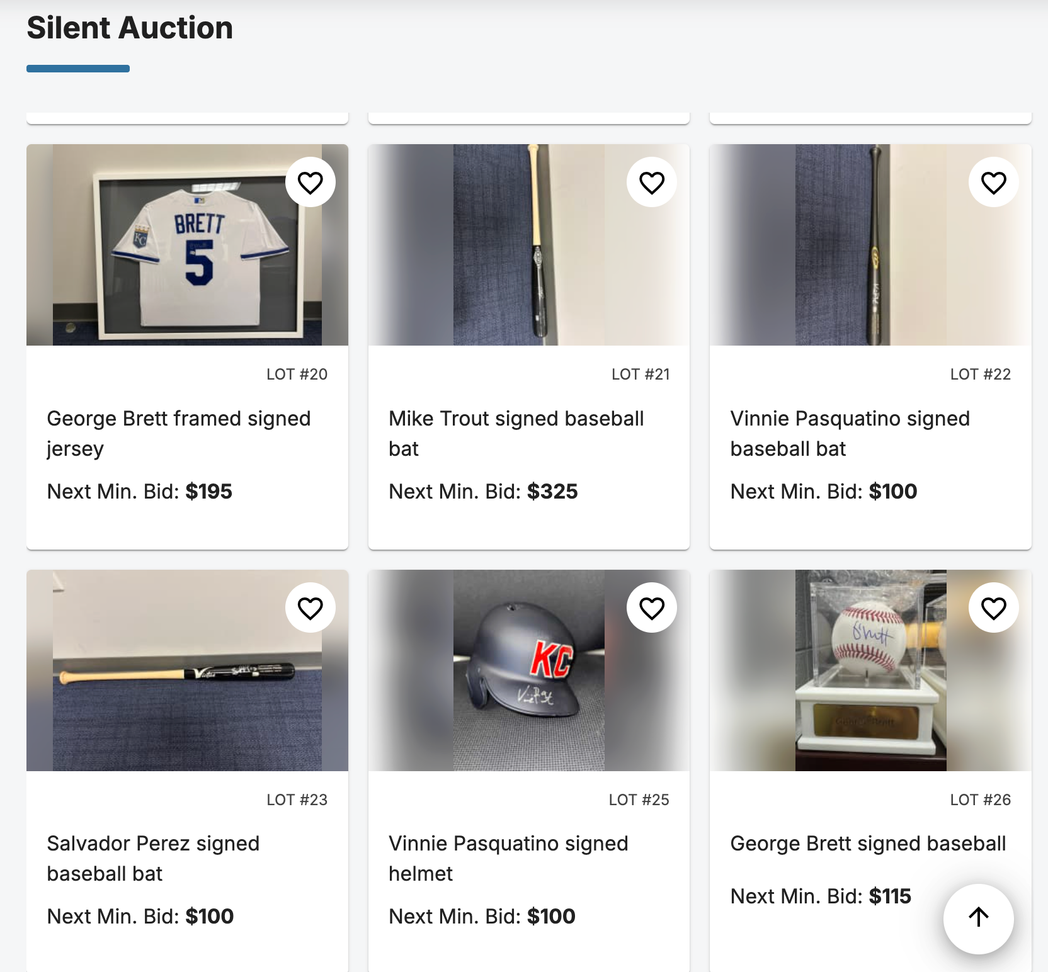Favorite the George Brett signed baseball

pos(993,608)
